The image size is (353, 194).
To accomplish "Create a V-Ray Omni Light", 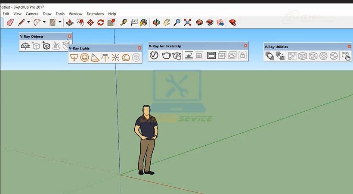I will pos(115,58).
